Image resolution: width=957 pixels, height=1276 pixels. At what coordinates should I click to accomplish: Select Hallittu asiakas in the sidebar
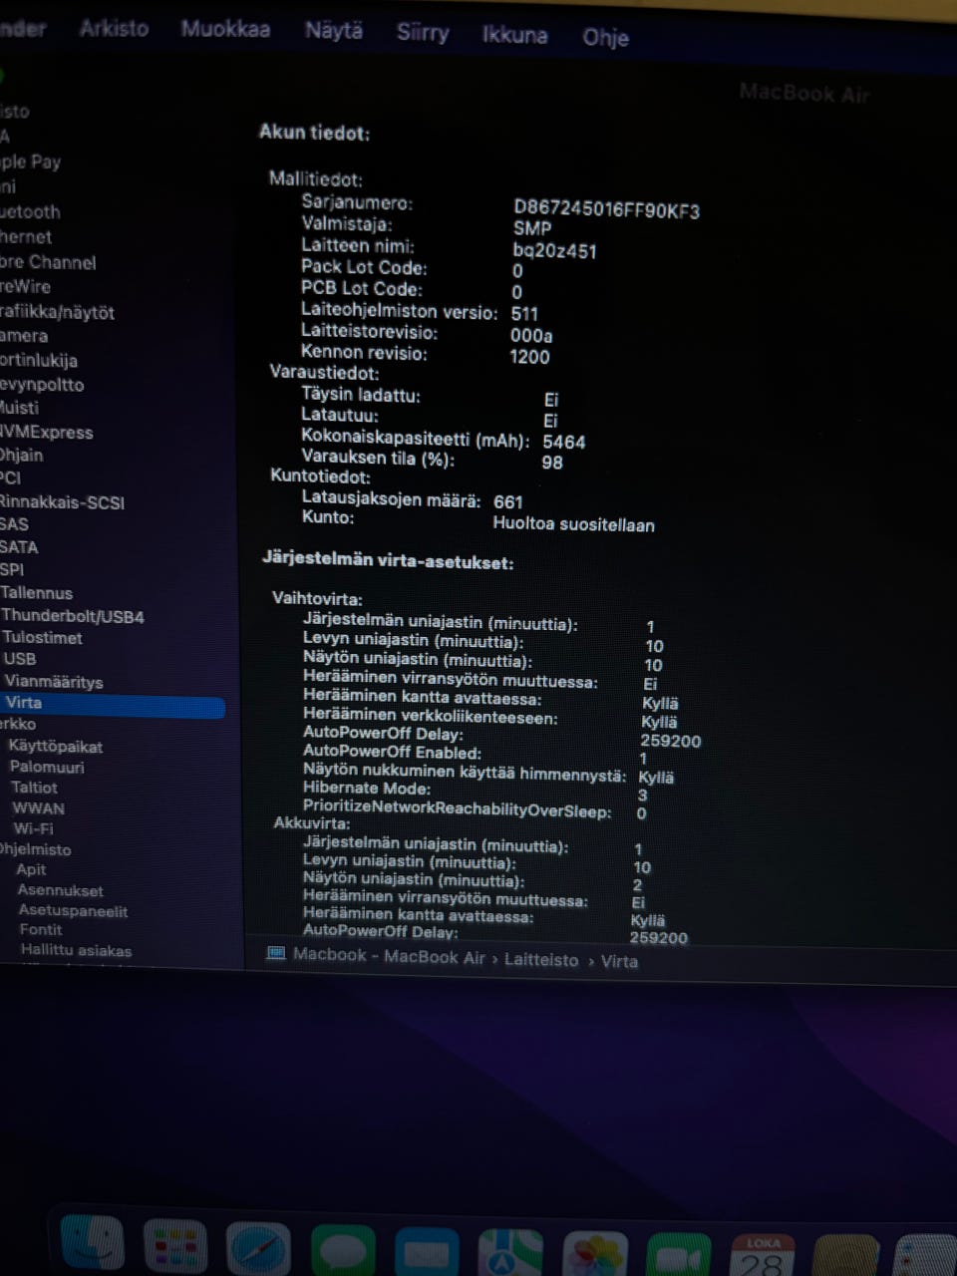[x=77, y=950]
